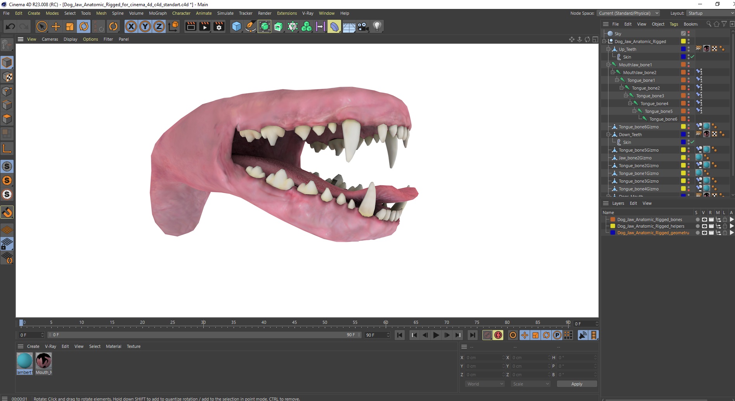Viewport: 735px width, 401px height.
Task: Click the Floor environment icon
Action: pos(349,26)
